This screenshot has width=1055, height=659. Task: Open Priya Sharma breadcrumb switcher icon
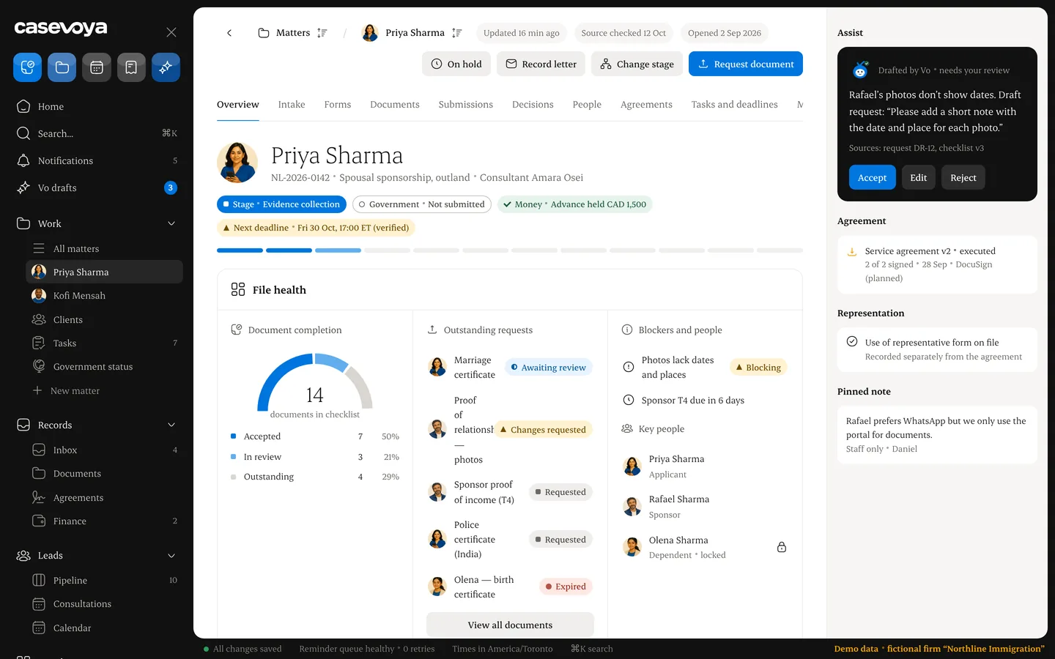point(456,33)
